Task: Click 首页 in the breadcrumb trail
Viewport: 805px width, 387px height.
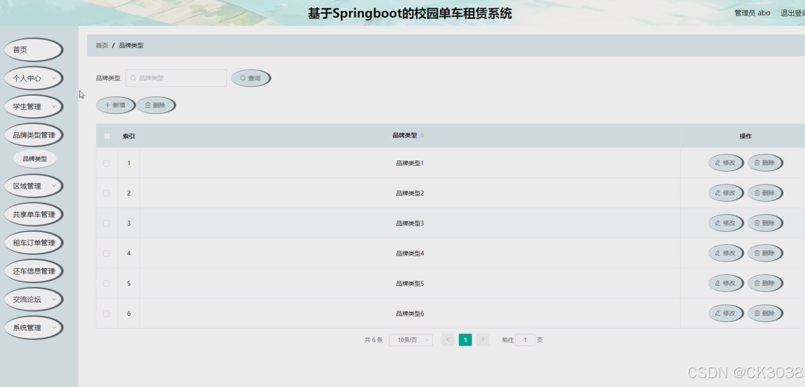Action: pos(101,45)
